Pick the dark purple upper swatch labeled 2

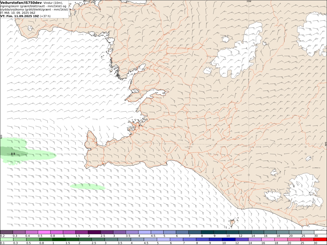point(94,232)
